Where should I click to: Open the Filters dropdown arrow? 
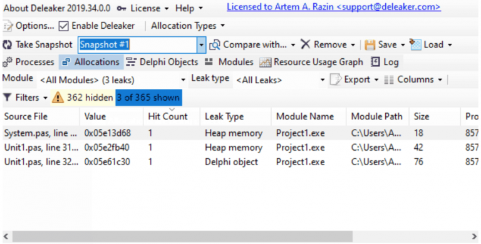point(45,98)
